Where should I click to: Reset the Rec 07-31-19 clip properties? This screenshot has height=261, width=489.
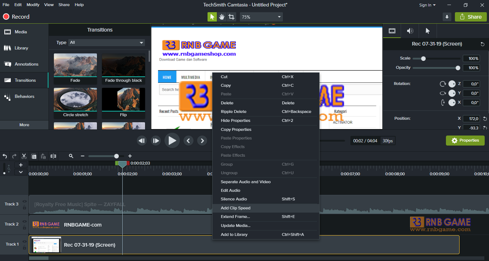pos(482,44)
